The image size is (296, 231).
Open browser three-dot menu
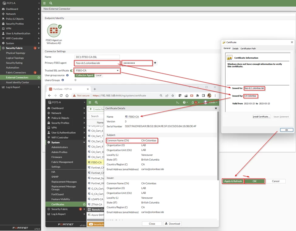coord(215,96)
